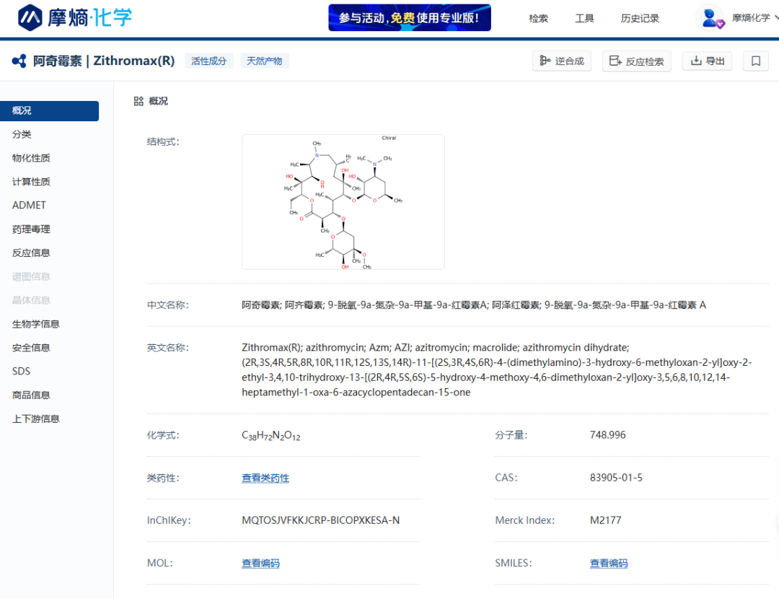Click the molecular weight value 748.996
This screenshot has height=599, width=779.
(607, 435)
